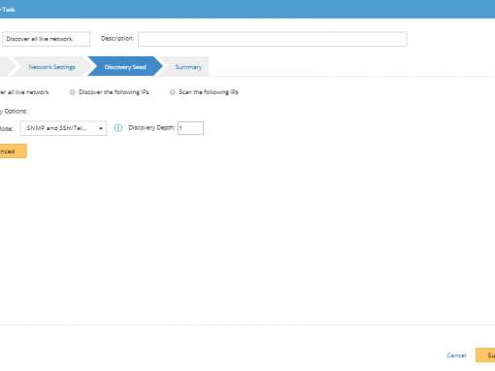The height and width of the screenshot is (371, 495).
Task: Select 'Scan the following IPs' radio button
Action: coord(173,92)
